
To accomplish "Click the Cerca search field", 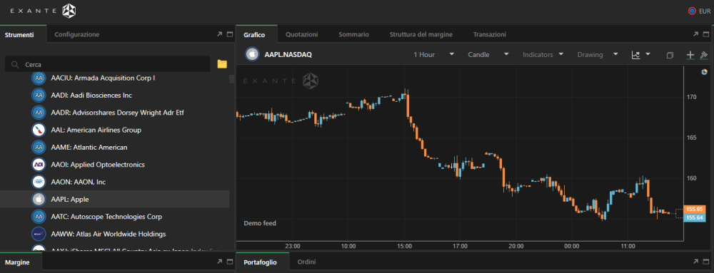I will point(108,64).
